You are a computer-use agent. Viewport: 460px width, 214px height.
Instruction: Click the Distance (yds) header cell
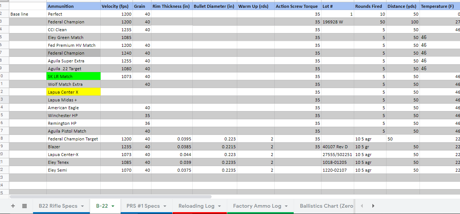[x=403, y=6]
